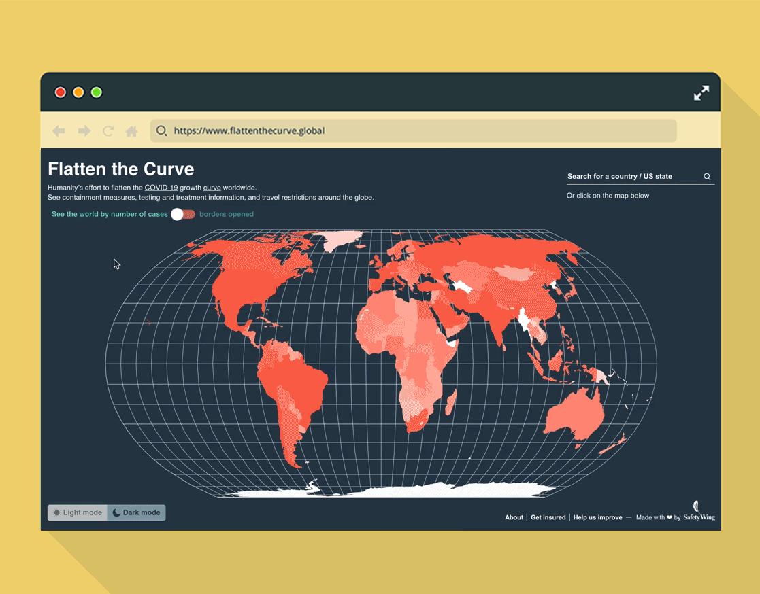Image resolution: width=760 pixels, height=594 pixels.
Task: Click the red window close dot
Action: coord(60,92)
